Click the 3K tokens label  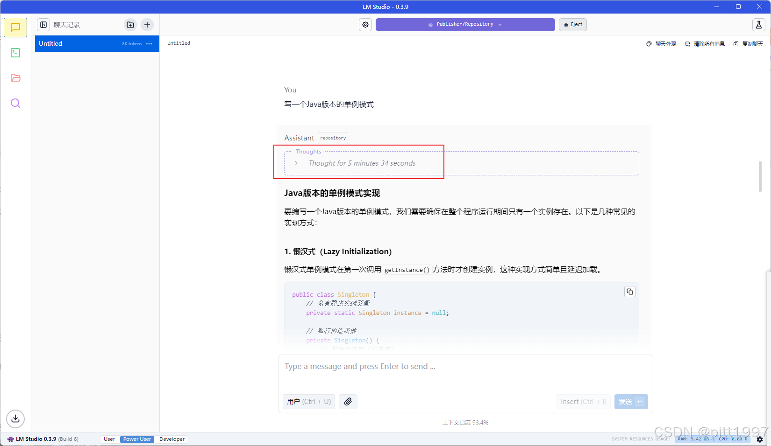click(x=132, y=44)
